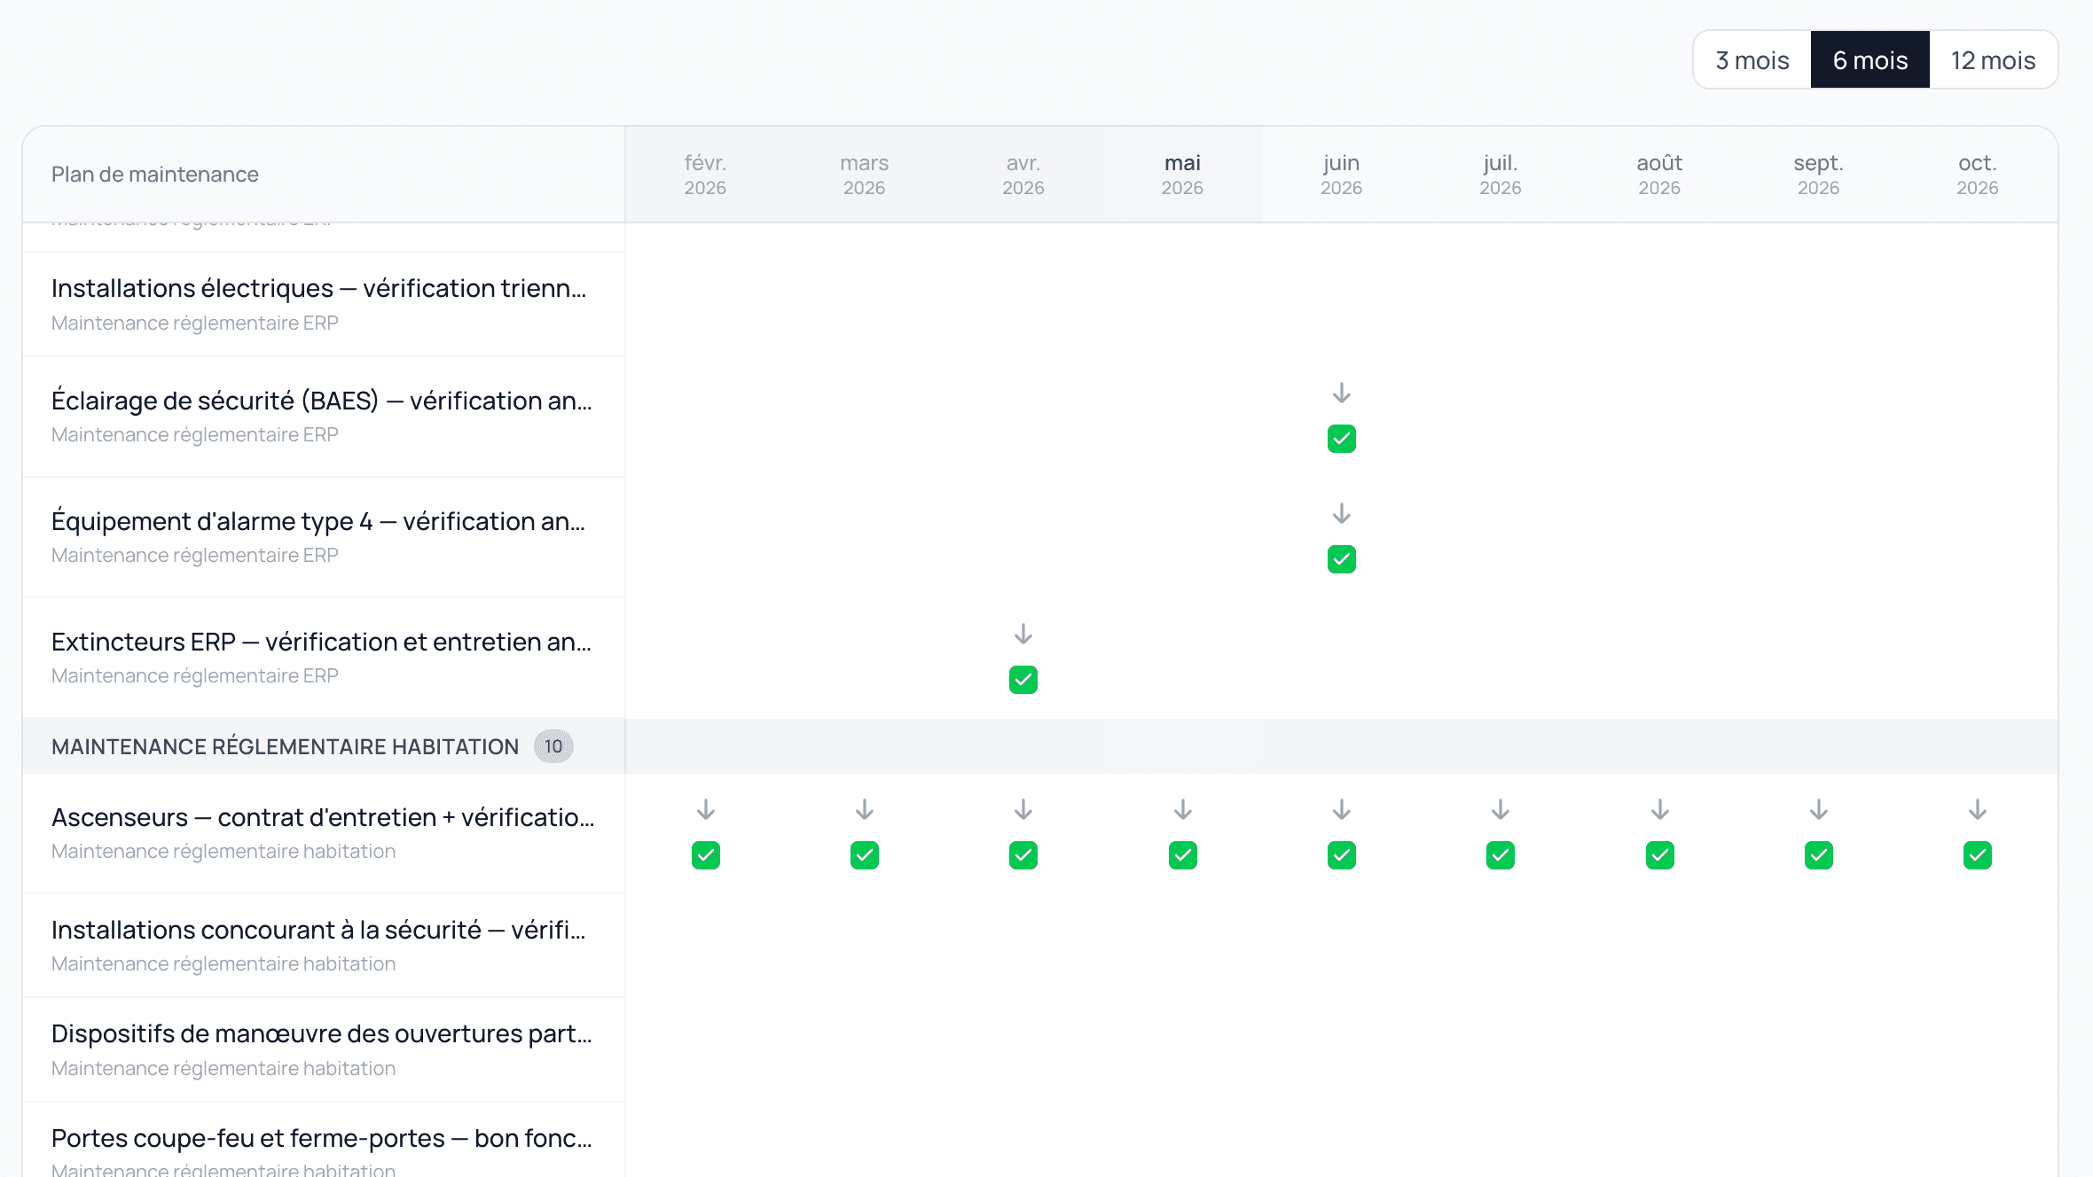The height and width of the screenshot is (1177, 2093).
Task: Toggle Ascenseurs checkbox for juin 2026
Action: coord(1342,855)
